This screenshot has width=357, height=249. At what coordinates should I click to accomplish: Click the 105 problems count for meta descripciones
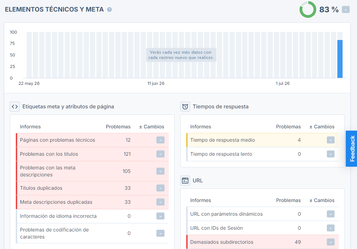pos(127,171)
